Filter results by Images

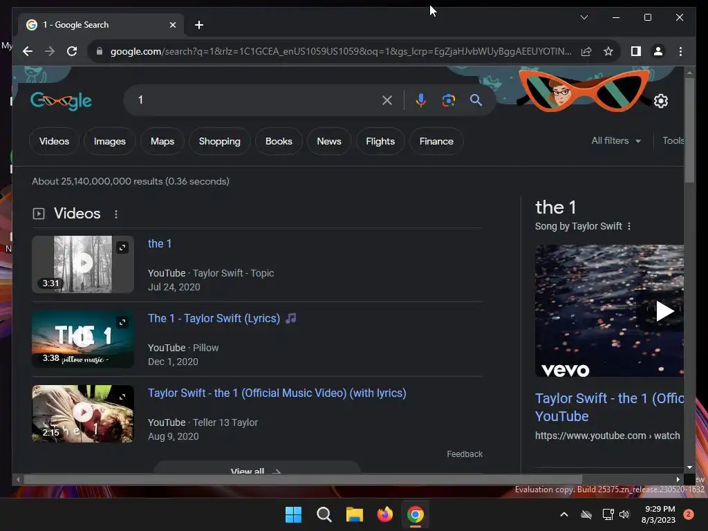(x=110, y=141)
